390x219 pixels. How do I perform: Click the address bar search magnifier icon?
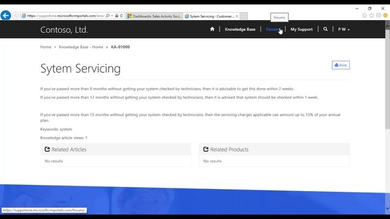(108, 16)
